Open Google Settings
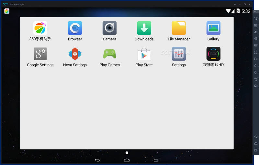Image resolution: width=259 pixels, height=165 pixels. click(40, 54)
